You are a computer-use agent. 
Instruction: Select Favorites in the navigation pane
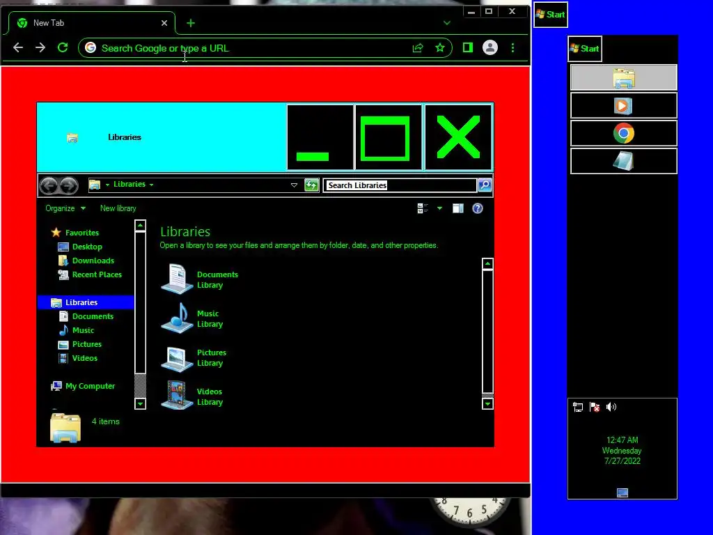click(82, 233)
